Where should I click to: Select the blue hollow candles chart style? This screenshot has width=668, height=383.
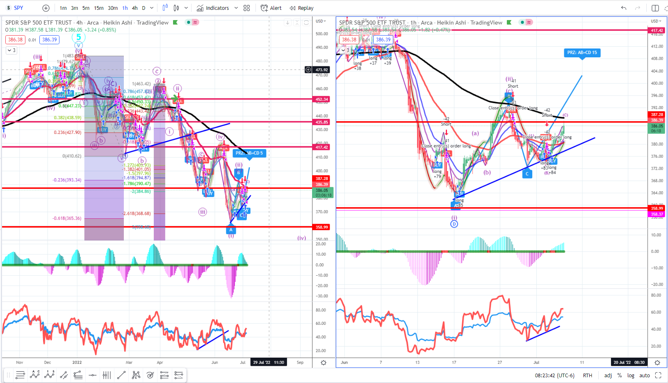[x=165, y=8]
